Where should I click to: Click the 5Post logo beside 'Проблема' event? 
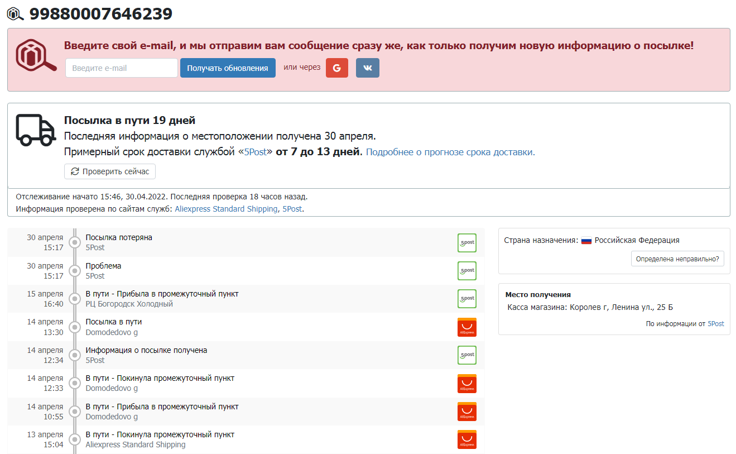(466, 271)
